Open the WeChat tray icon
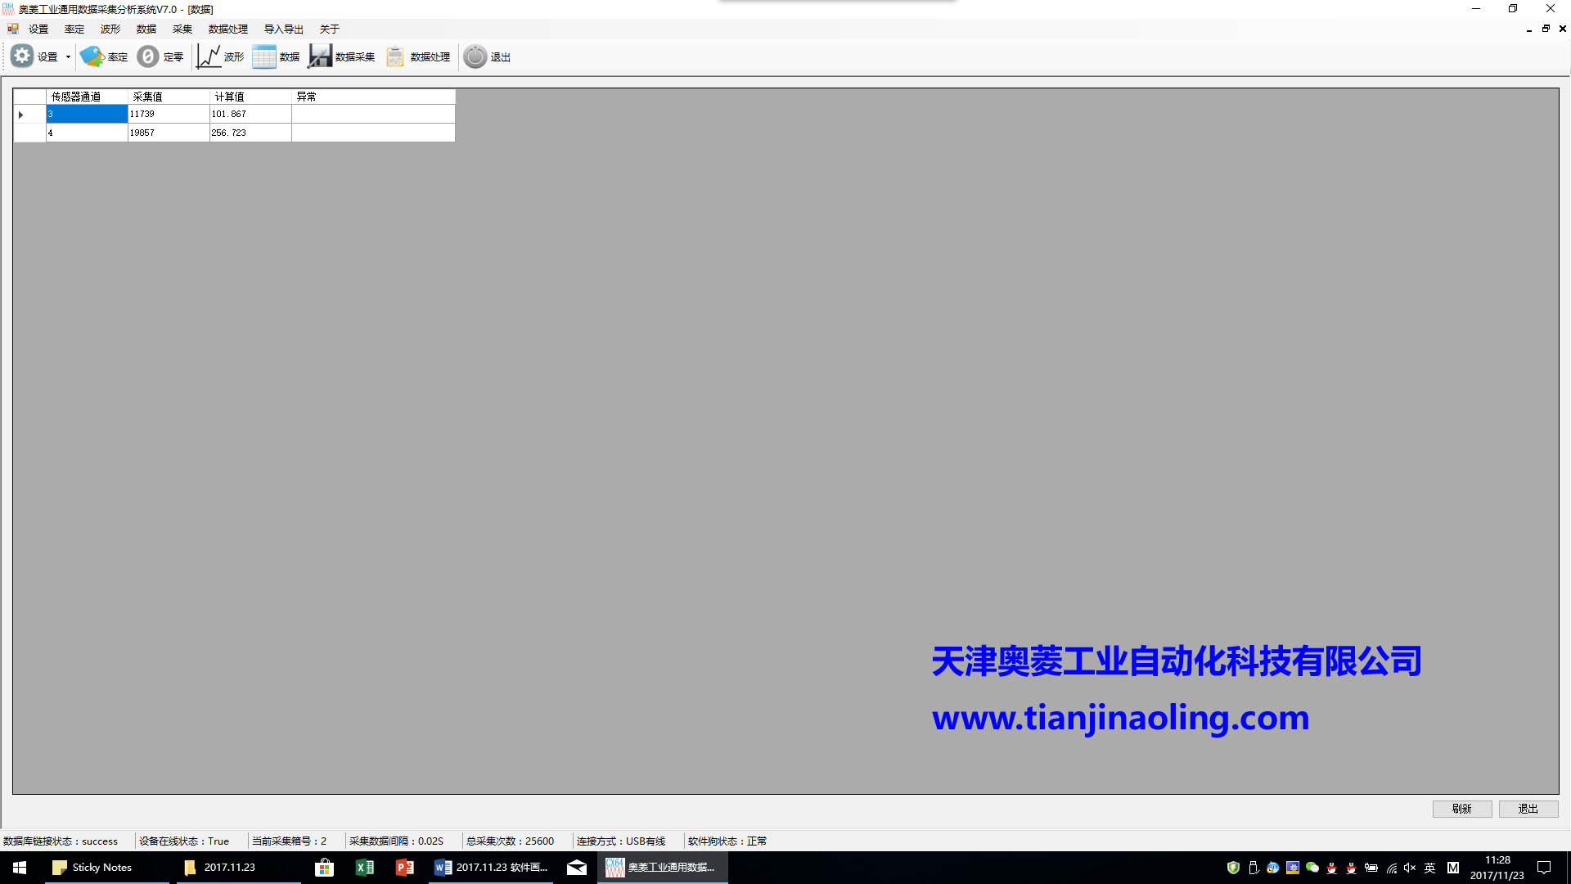Viewport: 1571px width, 884px height. pyautogui.click(x=1312, y=868)
